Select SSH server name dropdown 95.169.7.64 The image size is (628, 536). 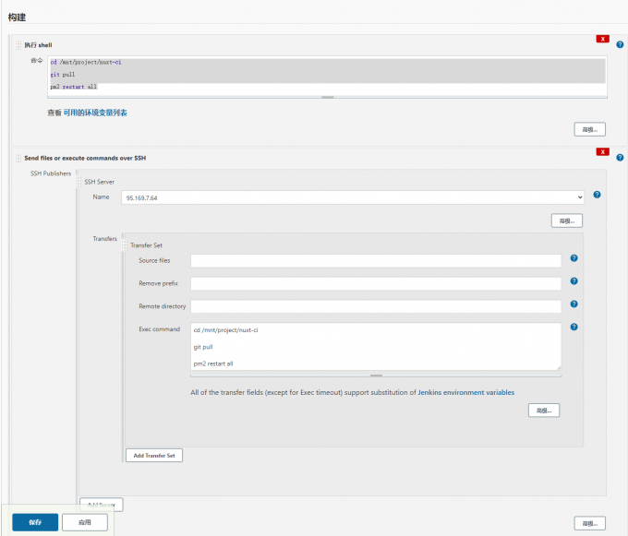tap(353, 197)
